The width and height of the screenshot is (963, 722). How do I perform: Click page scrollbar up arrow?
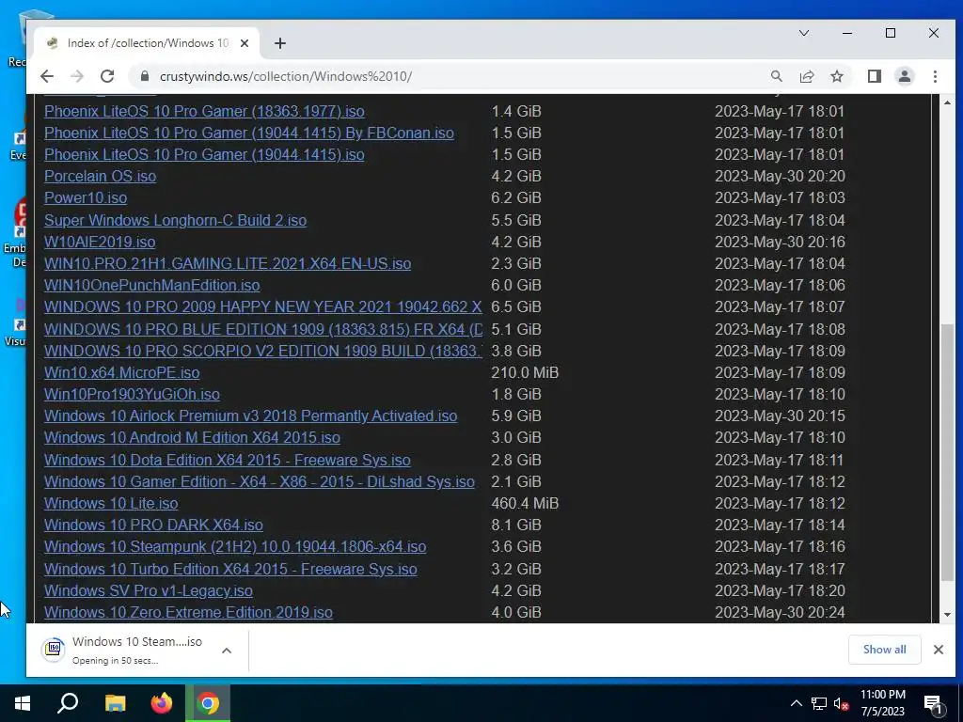pos(947,102)
